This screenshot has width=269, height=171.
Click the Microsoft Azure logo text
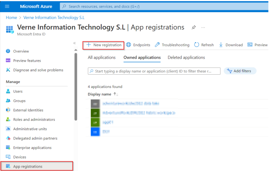pos(36,7)
